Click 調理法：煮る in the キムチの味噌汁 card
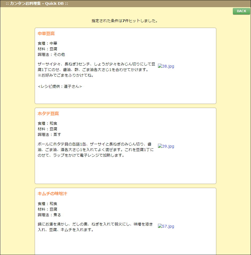 click(x=49, y=215)
